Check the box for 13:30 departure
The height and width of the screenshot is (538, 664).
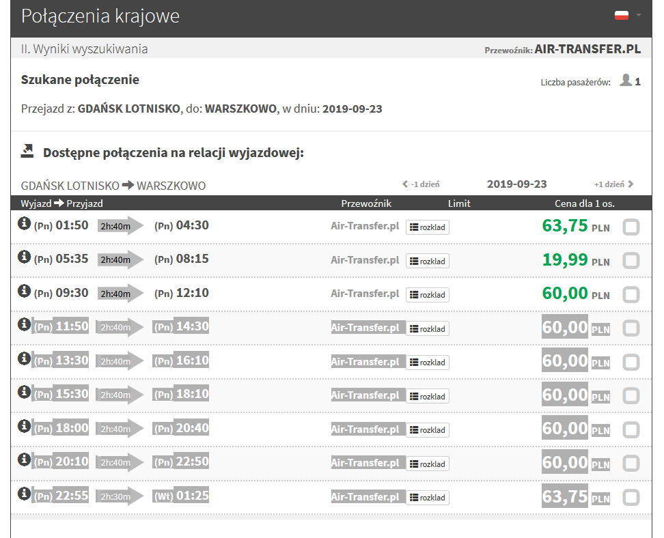631,362
